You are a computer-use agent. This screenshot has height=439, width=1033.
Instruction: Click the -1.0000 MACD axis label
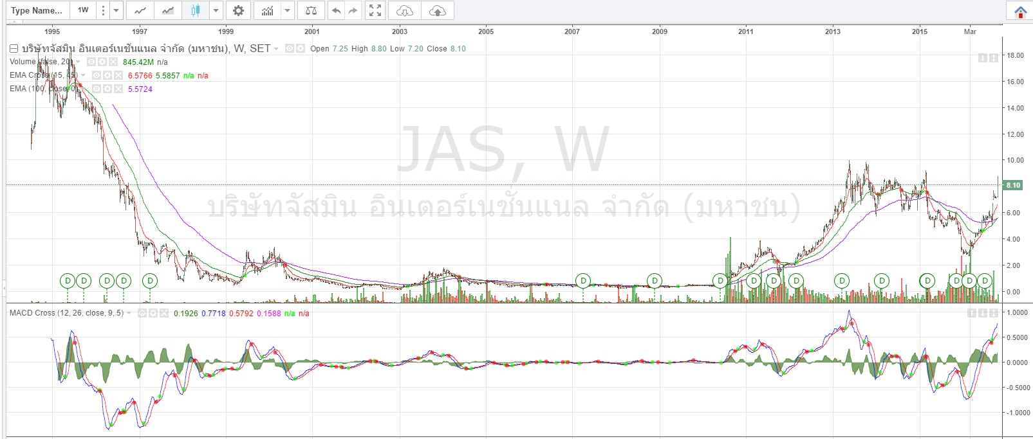click(x=1018, y=413)
